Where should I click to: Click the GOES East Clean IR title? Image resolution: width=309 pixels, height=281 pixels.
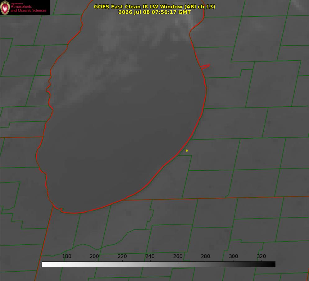click(154, 7)
